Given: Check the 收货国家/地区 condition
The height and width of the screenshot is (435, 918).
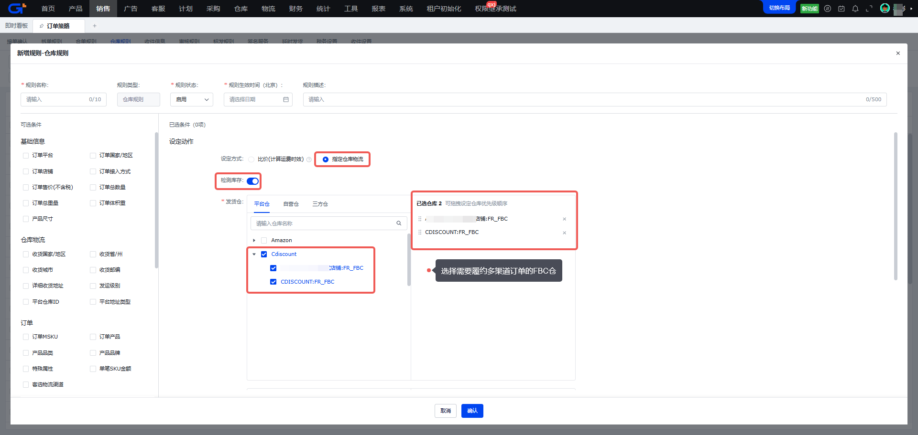Looking at the screenshot, I should coord(26,255).
